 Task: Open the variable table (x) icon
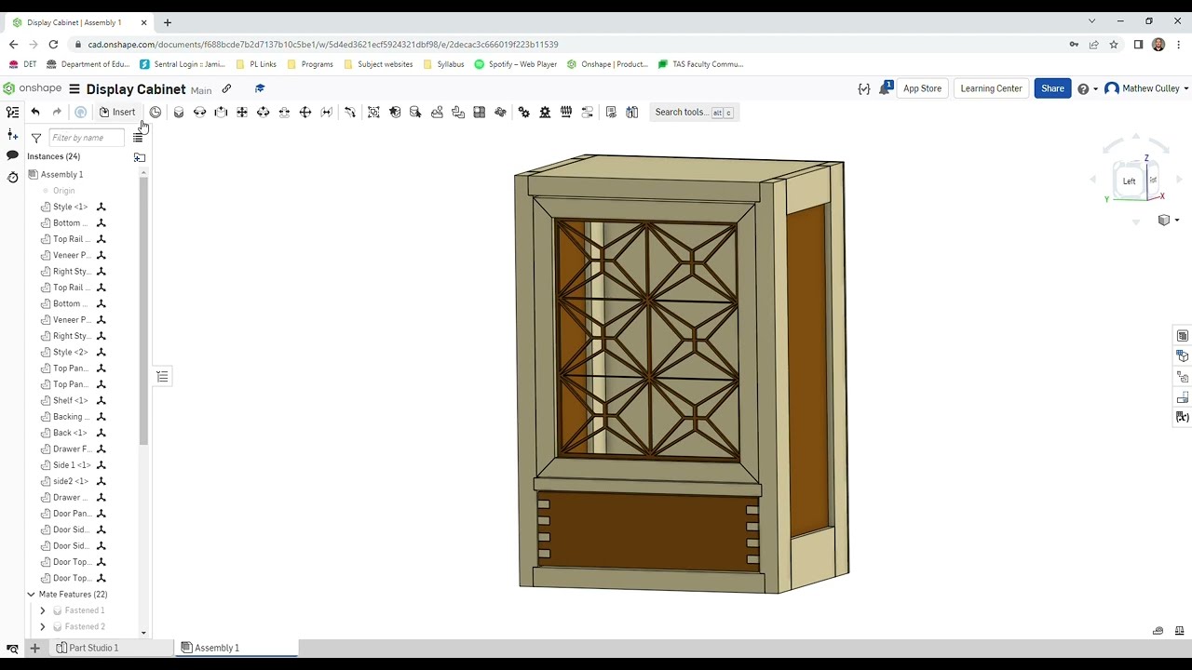1182,418
